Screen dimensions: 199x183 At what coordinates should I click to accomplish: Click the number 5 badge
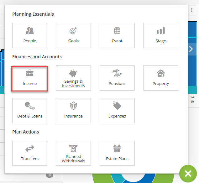point(50,175)
